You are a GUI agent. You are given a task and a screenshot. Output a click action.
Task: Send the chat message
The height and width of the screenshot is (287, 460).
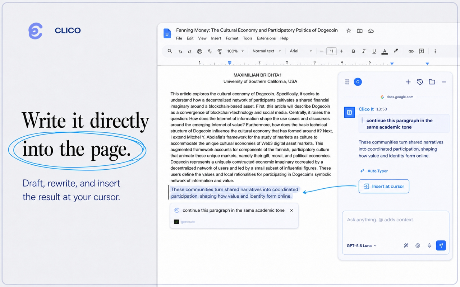[x=441, y=245]
